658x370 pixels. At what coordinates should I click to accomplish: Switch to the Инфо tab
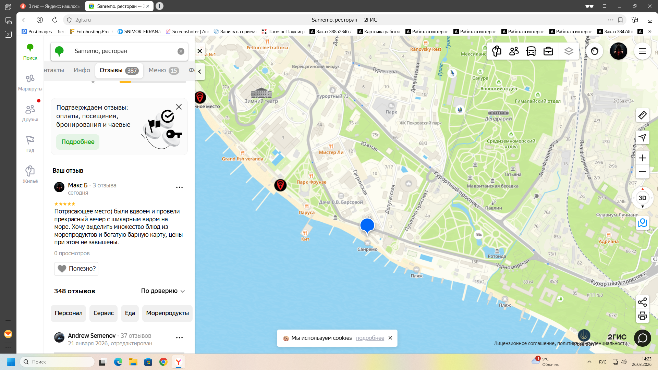[x=82, y=70]
